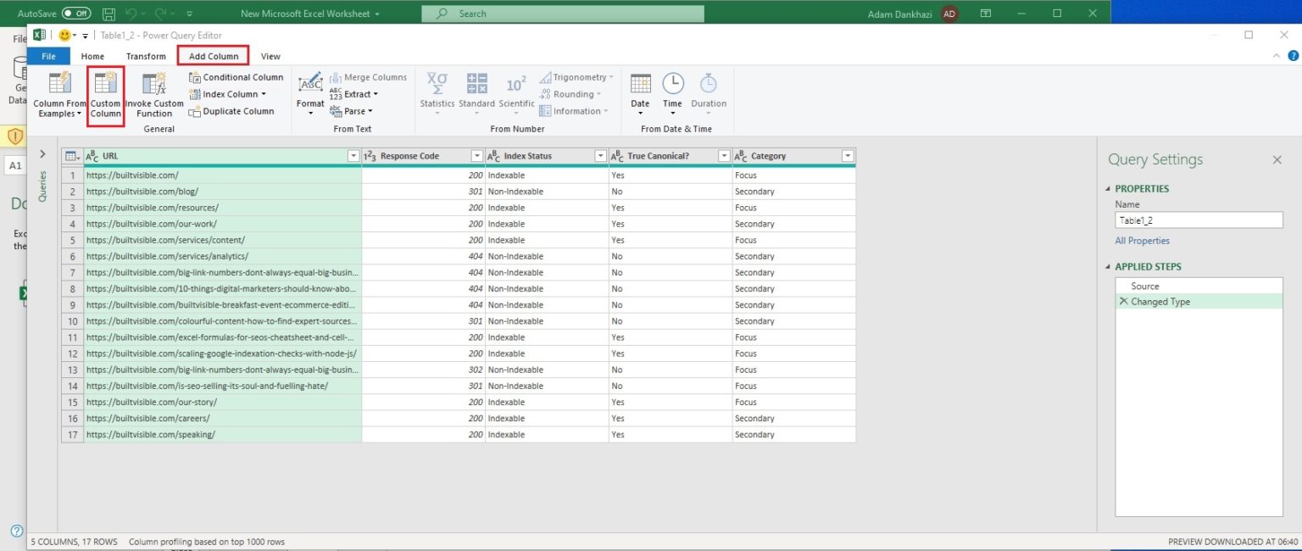Open the Index Status column filter
Image resolution: width=1302 pixels, height=551 pixels.
pyautogui.click(x=602, y=156)
